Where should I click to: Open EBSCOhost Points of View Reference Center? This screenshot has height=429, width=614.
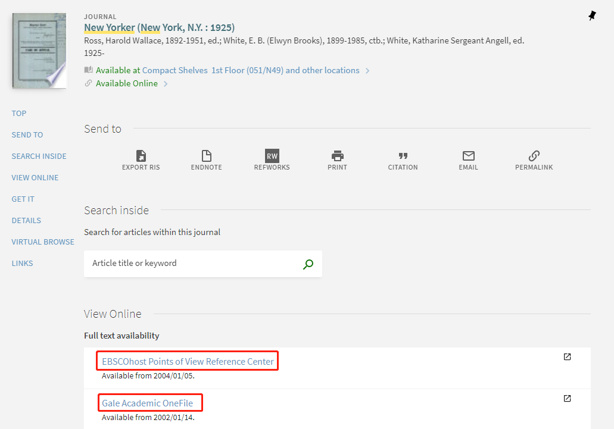(188, 361)
